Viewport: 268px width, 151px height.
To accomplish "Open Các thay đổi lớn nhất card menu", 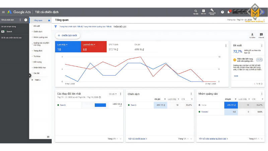I will (x=121, y=94).
